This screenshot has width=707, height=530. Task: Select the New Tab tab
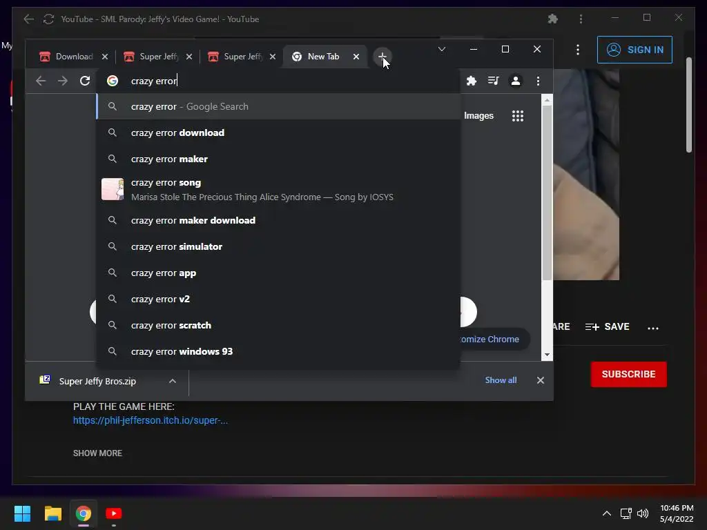[x=323, y=57]
